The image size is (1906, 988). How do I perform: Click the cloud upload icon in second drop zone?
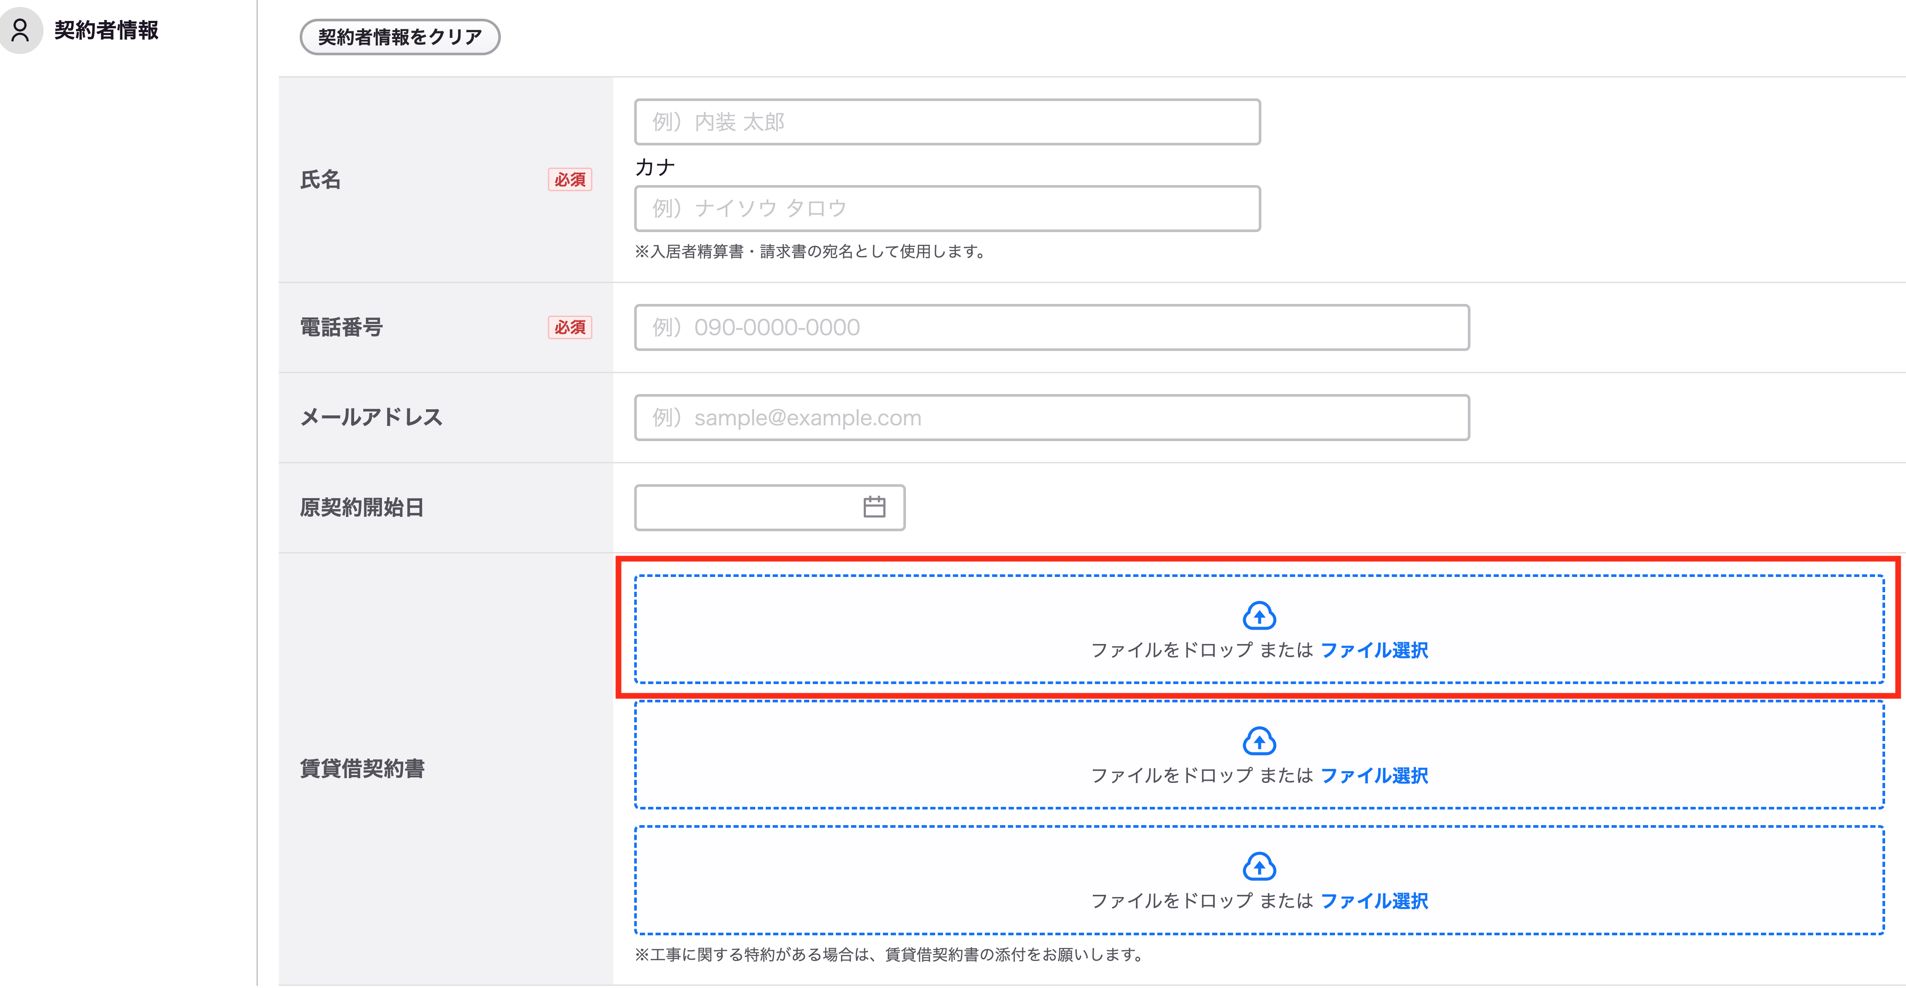point(1259,741)
